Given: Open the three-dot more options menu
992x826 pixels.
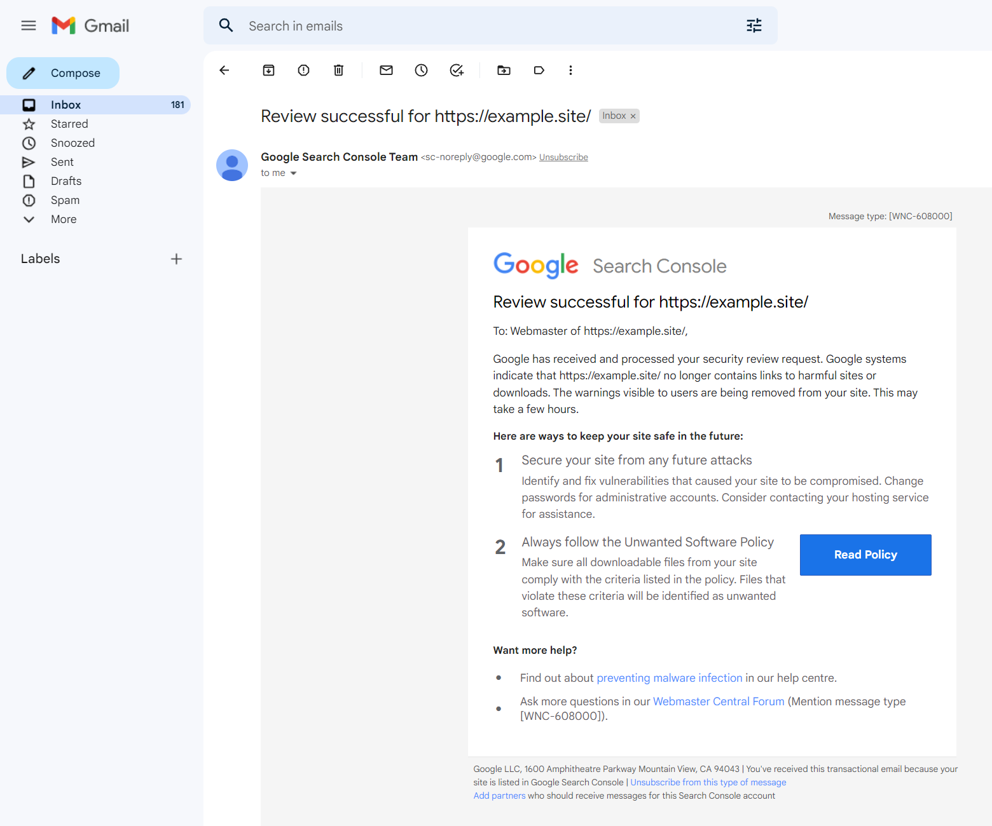Looking at the screenshot, I should (x=570, y=70).
